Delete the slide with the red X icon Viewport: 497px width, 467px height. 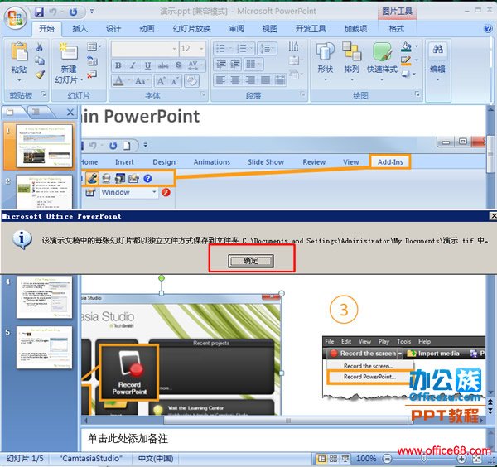click(x=92, y=75)
